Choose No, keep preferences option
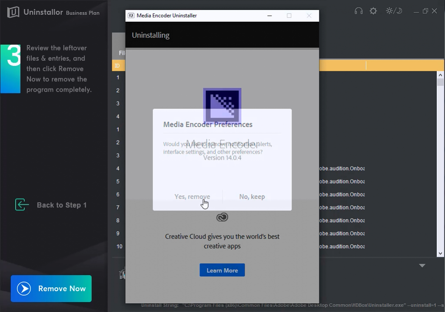Viewport: 445px width, 312px height. pyautogui.click(x=252, y=197)
